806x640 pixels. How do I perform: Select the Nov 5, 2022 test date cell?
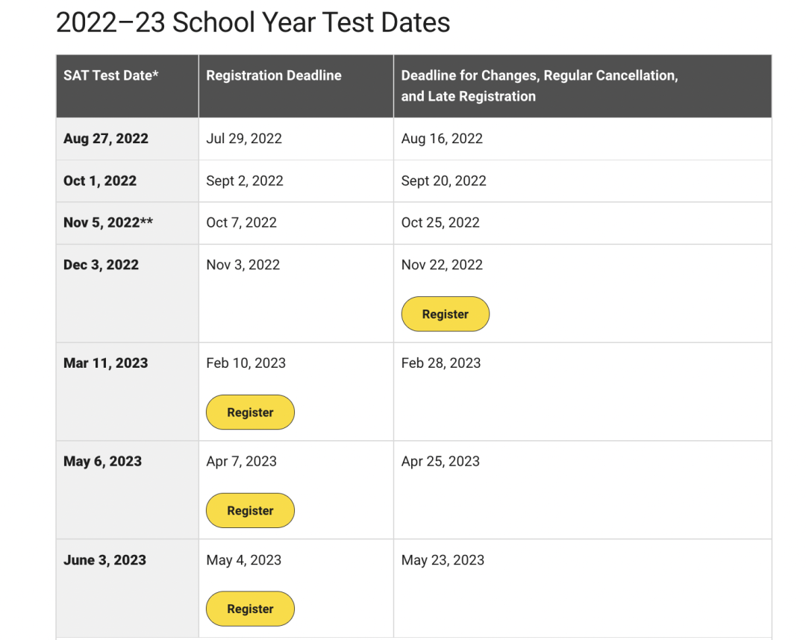coord(128,223)
